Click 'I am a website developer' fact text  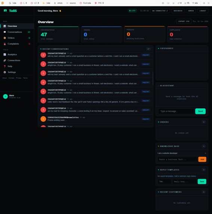point(168,153)
